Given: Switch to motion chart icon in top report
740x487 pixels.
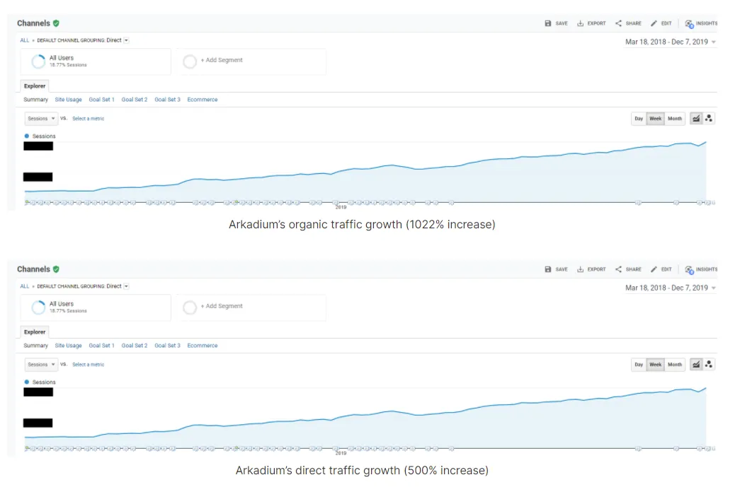Looking at the screenshot, I should click(x=709, y=119).
